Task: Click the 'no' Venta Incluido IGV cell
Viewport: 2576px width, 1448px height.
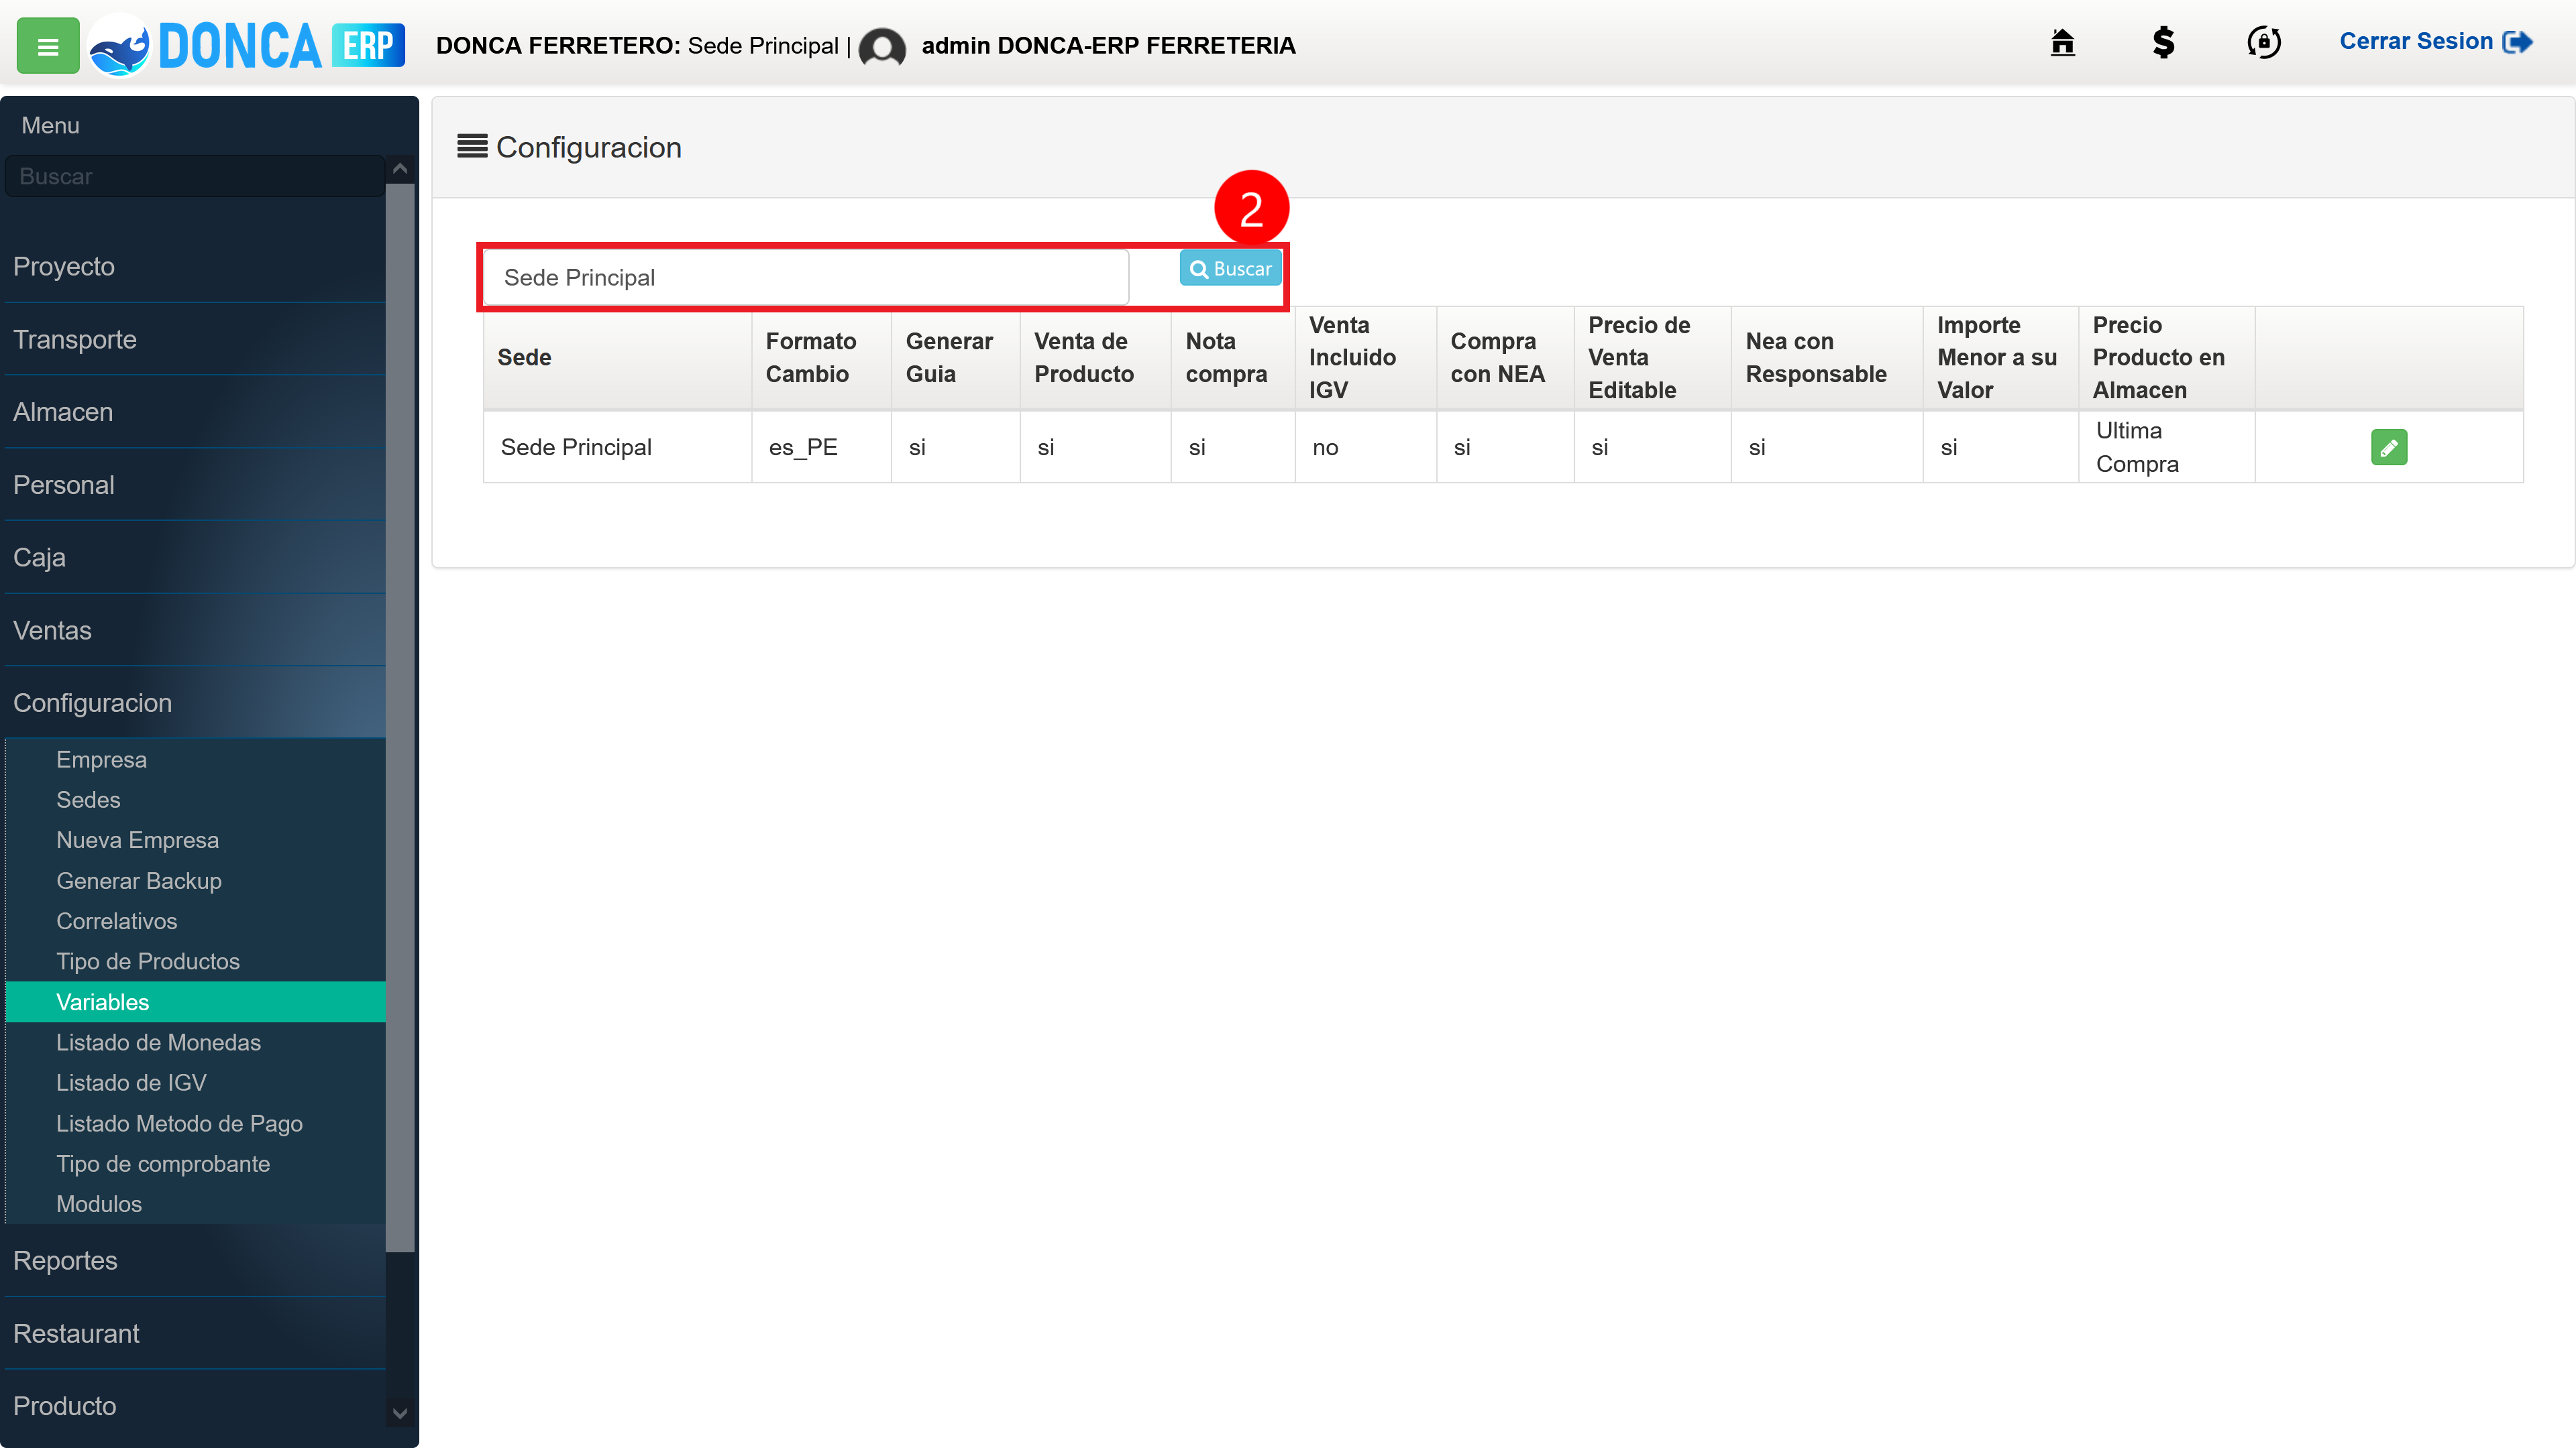Action: [1365, 448]
